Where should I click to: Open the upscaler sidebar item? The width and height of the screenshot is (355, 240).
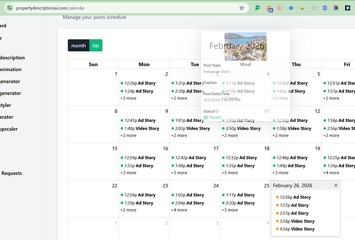coord(9,129)
